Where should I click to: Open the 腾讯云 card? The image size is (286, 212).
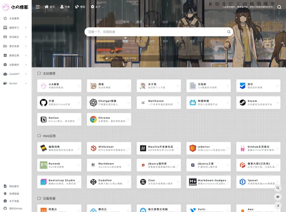109,208
